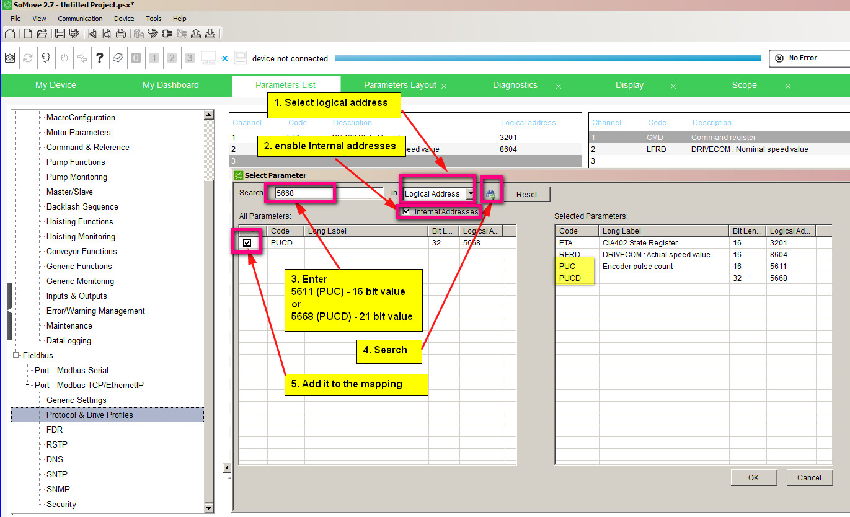Select Motor Parameters tree item
This screenshot has width=850, height=517.
coord(78,132)
